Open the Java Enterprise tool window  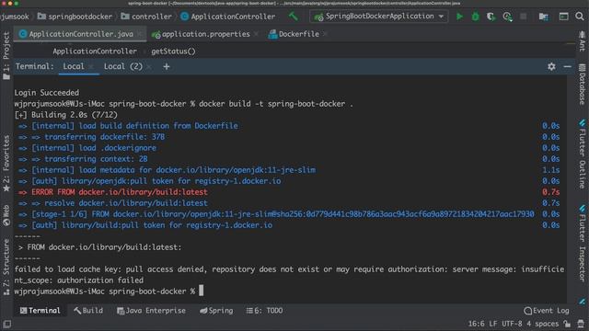click(151, 311)
